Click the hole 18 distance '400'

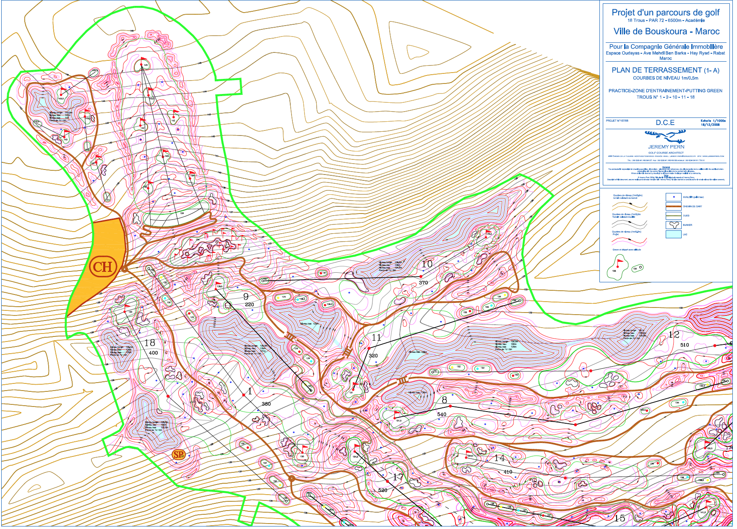153,353
